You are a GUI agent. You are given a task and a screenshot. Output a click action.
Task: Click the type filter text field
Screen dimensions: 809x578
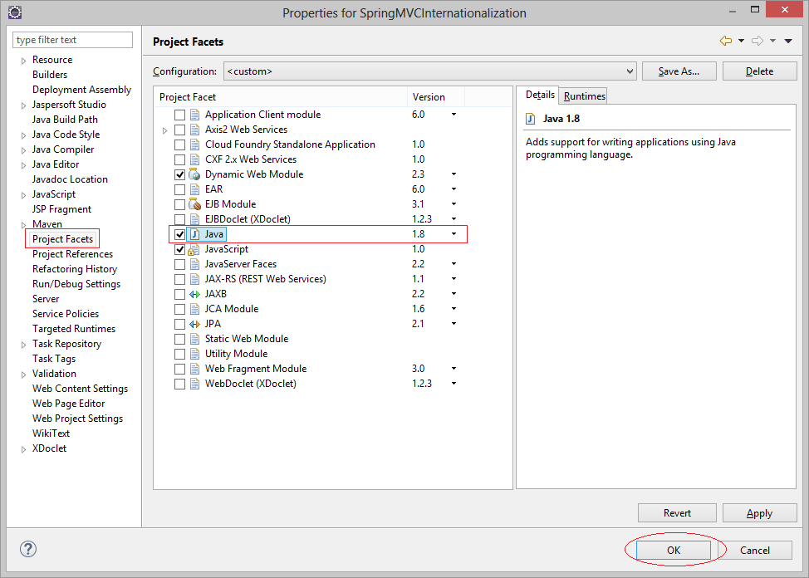pyautogui.click(x=72, y=40)
